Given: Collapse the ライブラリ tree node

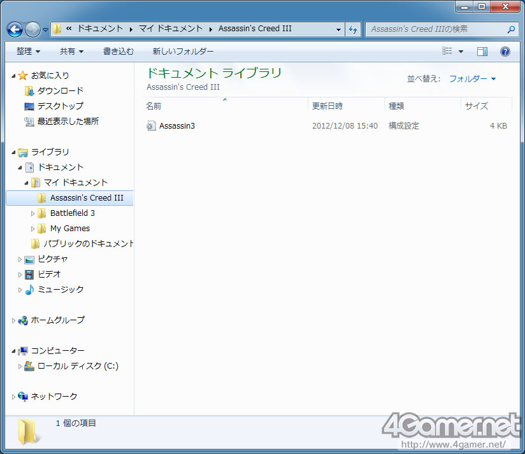Looking at the screenshot, I should click(x=13, y=153).
